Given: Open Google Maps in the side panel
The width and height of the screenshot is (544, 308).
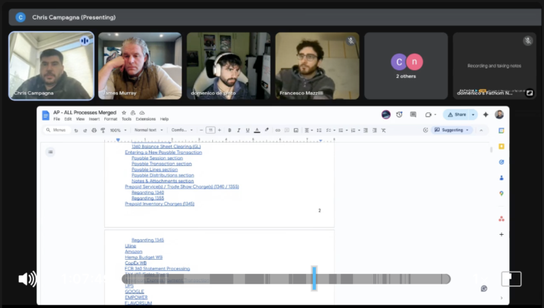Looking at the screenshot, I should pyautogui.click(x=501, y=193).
